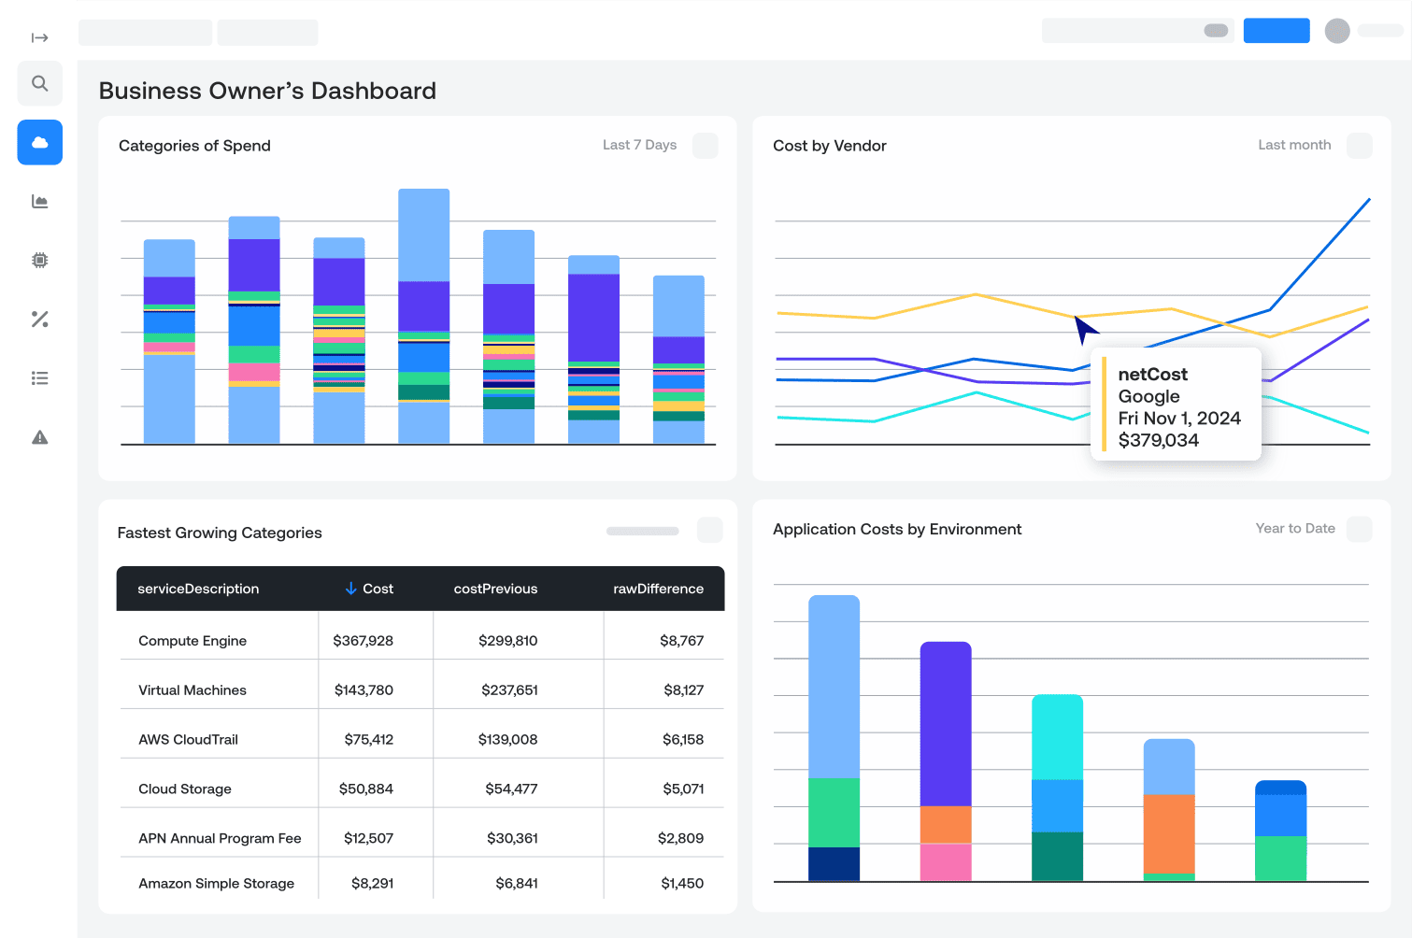Select the Last 7 Days time range label
Screen dimensions: 1412x938
639,145
